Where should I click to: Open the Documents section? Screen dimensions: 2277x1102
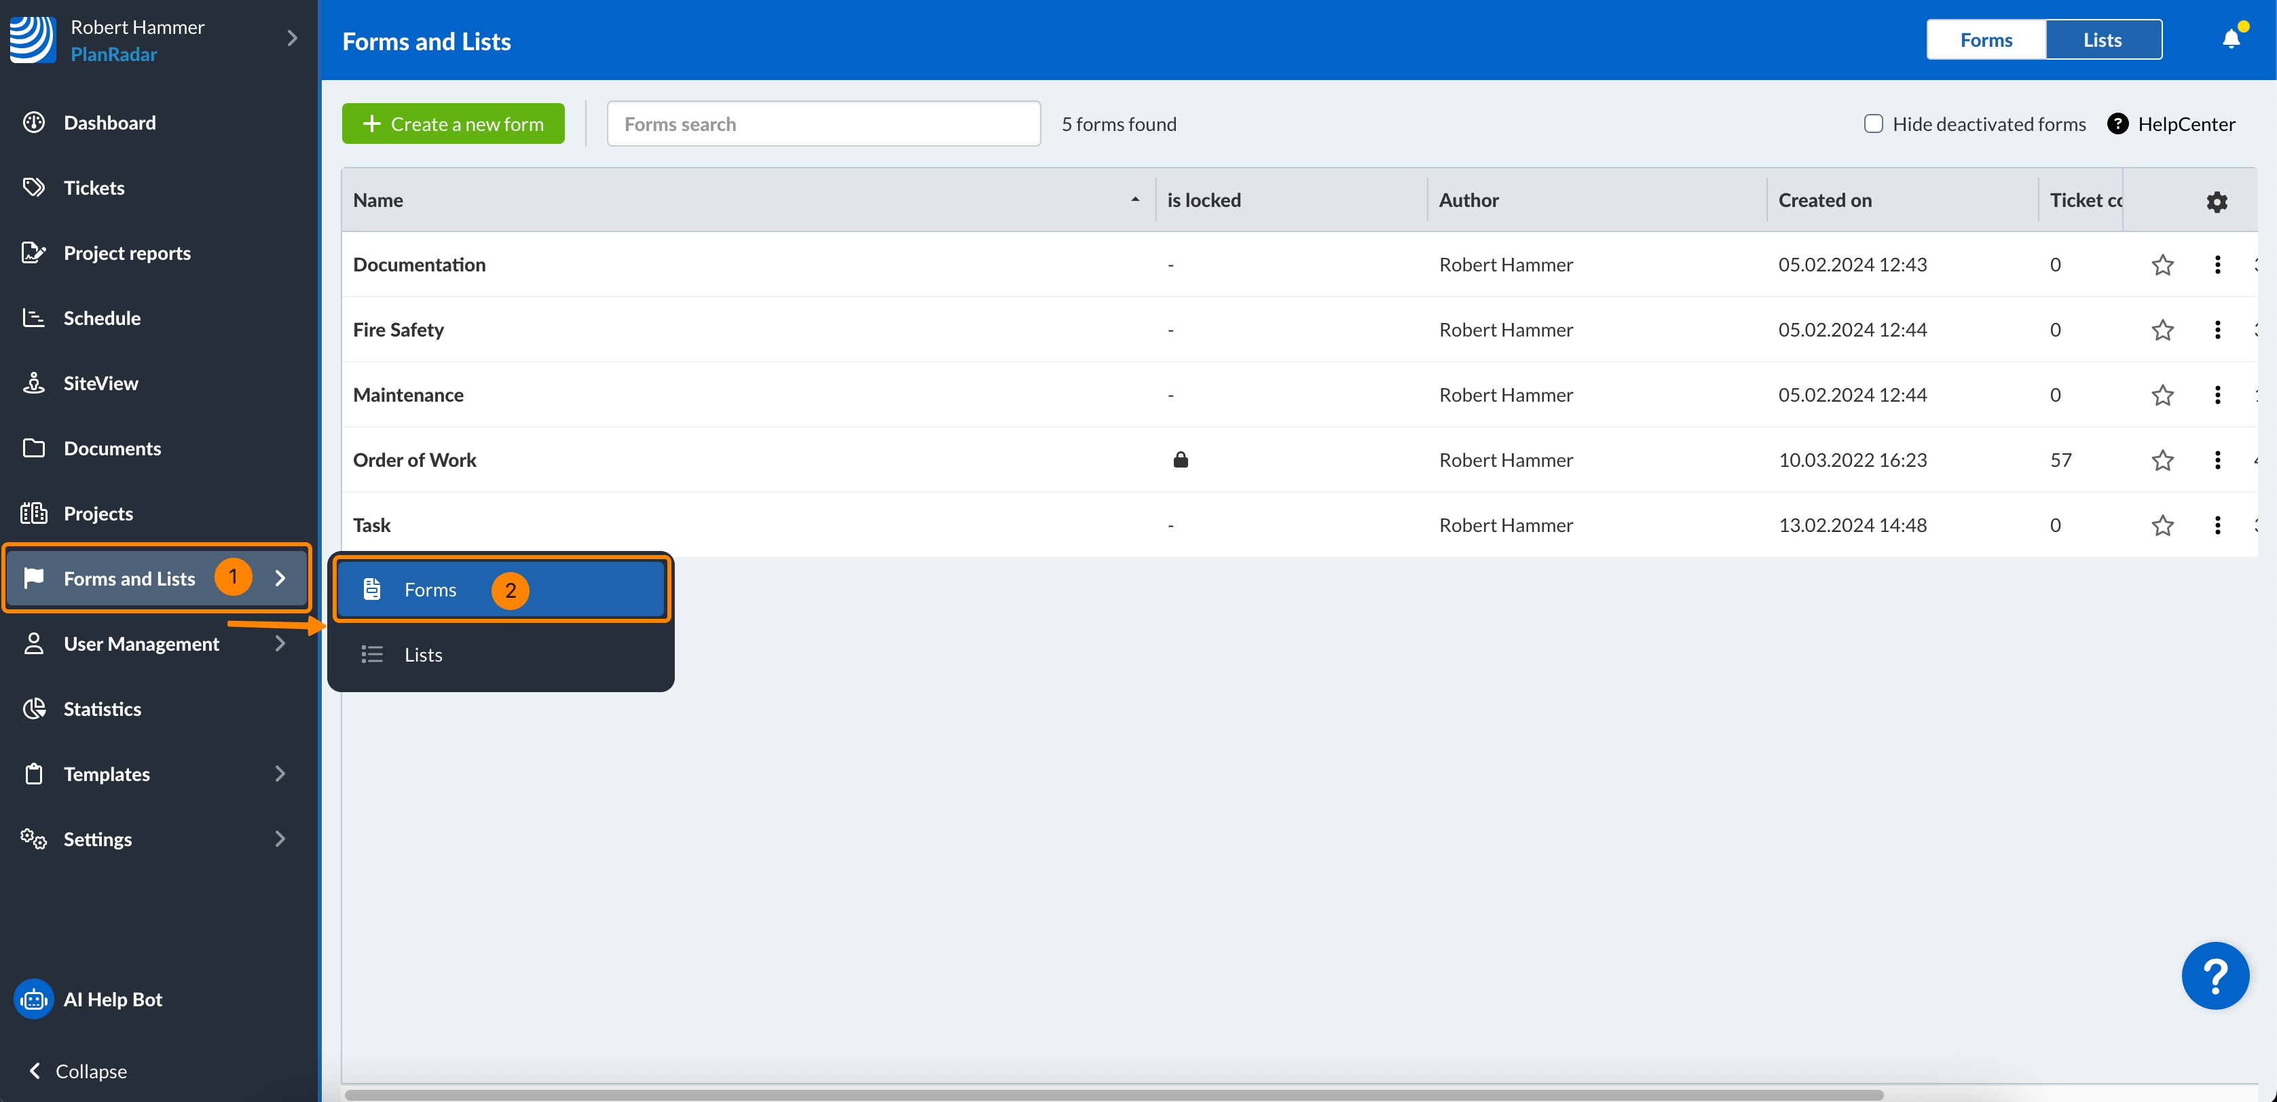click(x=112, y=448)
